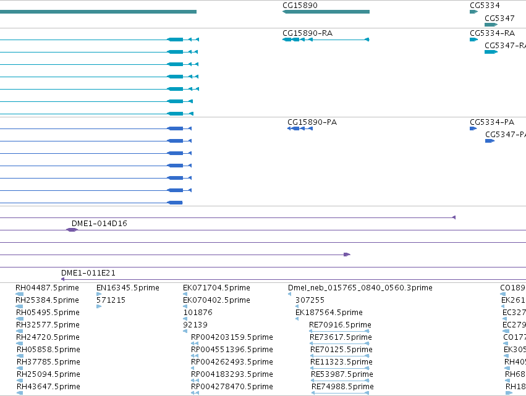Click the CG5334-RA transcript label

[x=492, y=33]
